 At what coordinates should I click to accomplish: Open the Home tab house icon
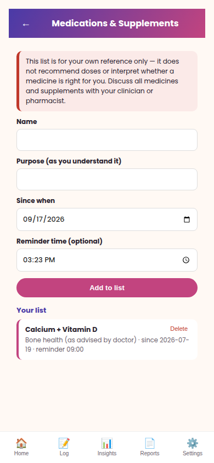[x=21, y=443]
